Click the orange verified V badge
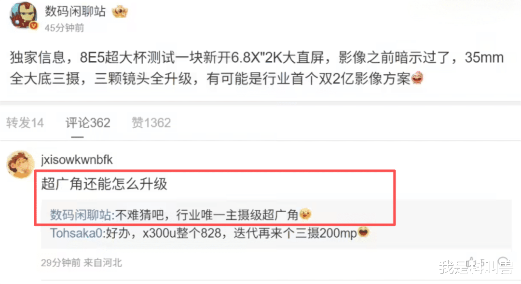This screenshot has width=521, height=284. (x=34, y=26)
